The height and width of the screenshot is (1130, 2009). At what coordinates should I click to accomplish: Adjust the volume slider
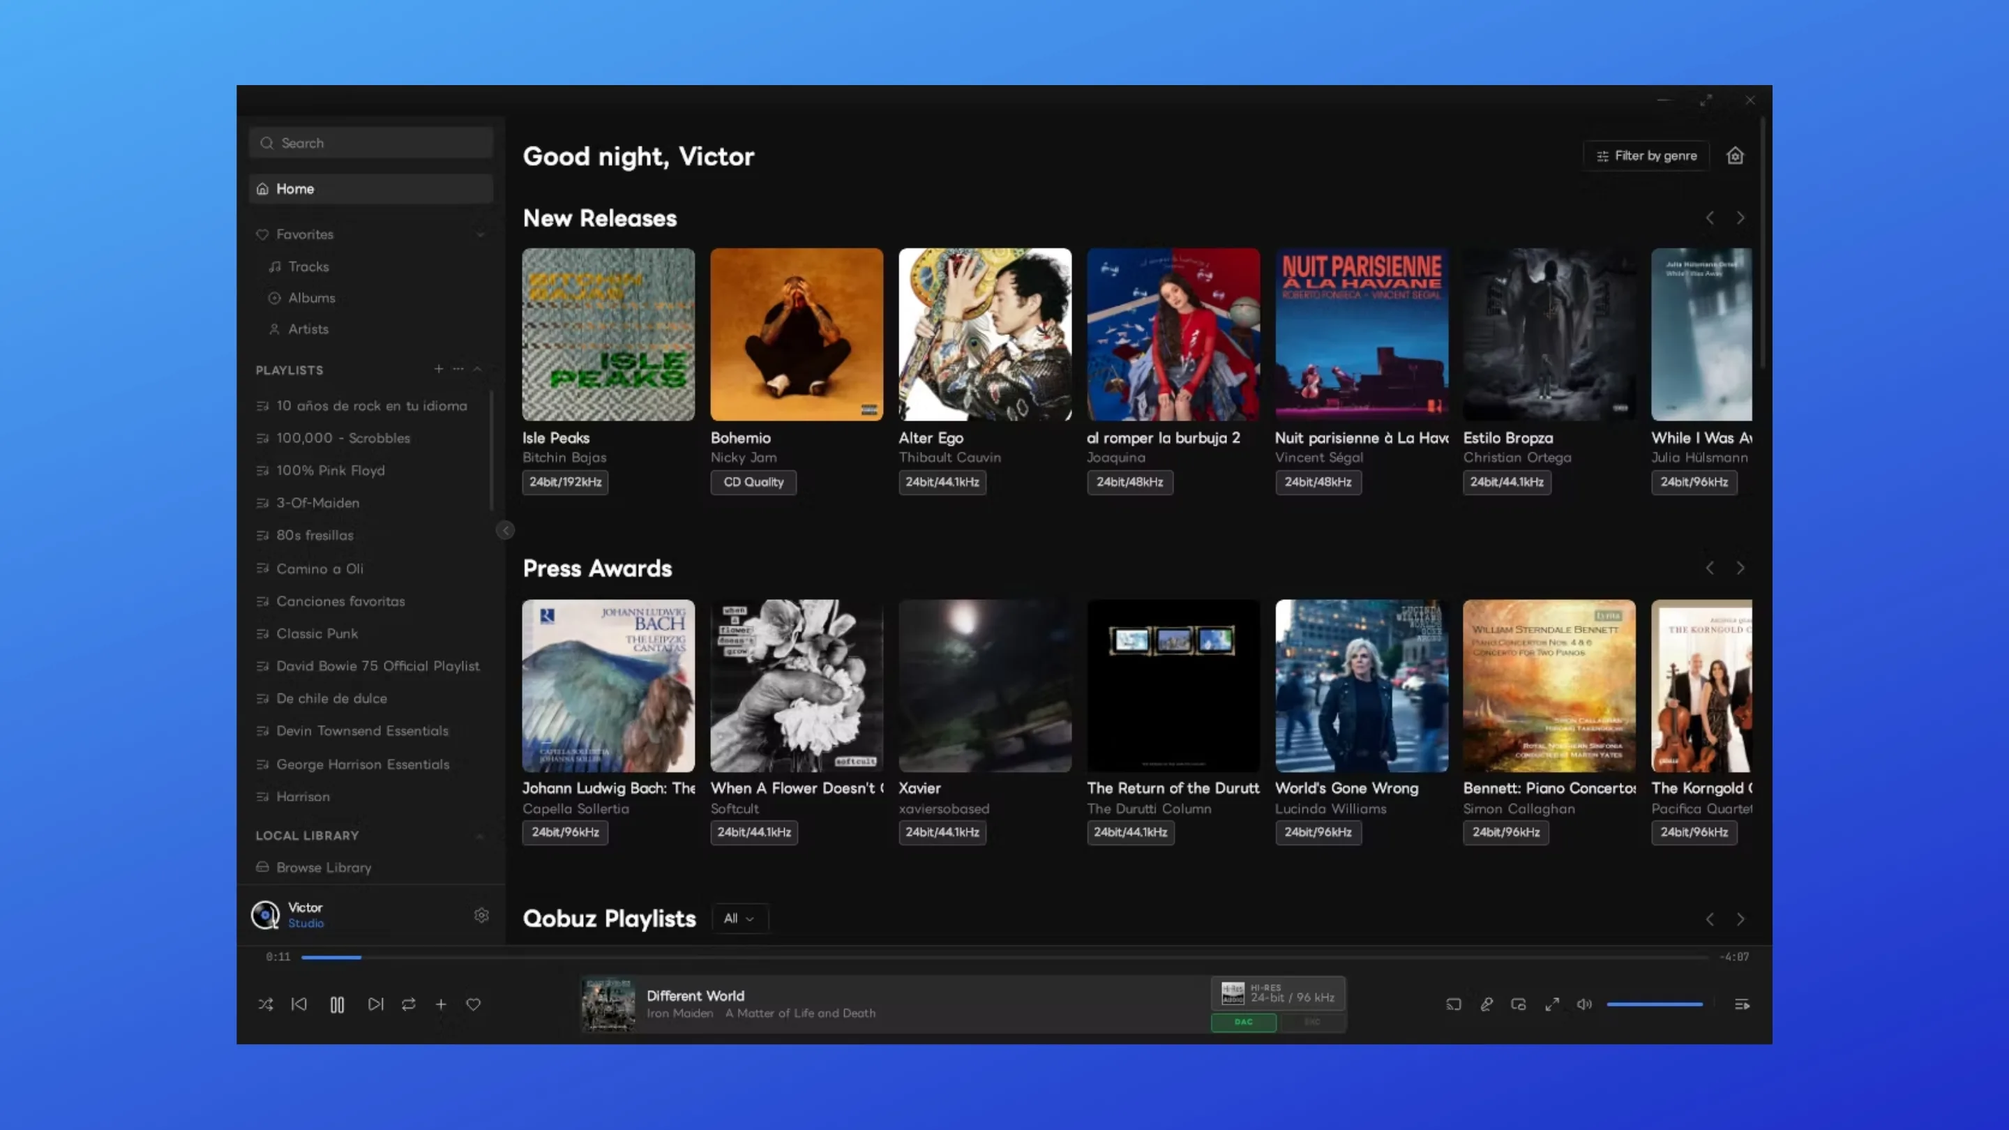(1655, 1004)
